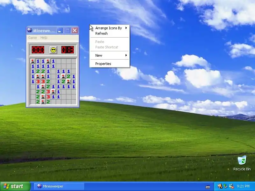Expand the Arrange Icons By submenu

click(x=110, y=28)
